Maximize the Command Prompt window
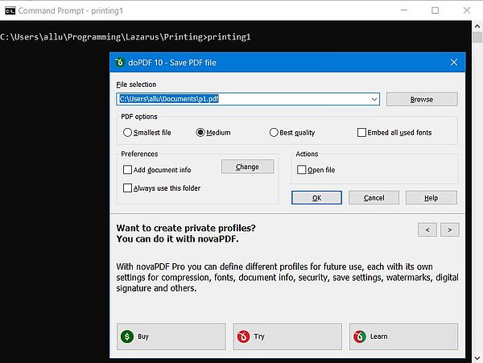Screen dimensions: 483x363 [x=435, y=10]
